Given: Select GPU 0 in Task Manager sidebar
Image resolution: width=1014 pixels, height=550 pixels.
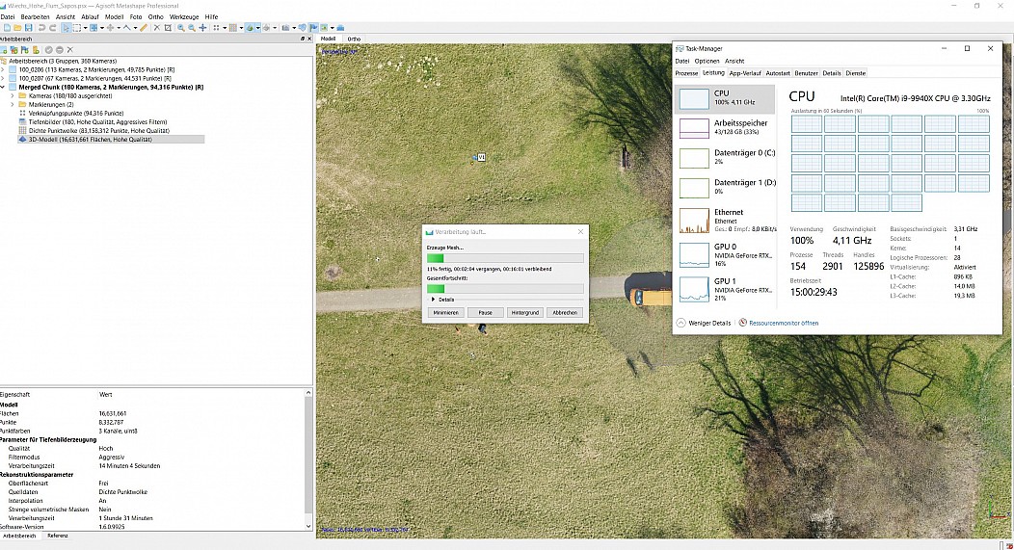Looking at the screenshot, I should point(726,254).
